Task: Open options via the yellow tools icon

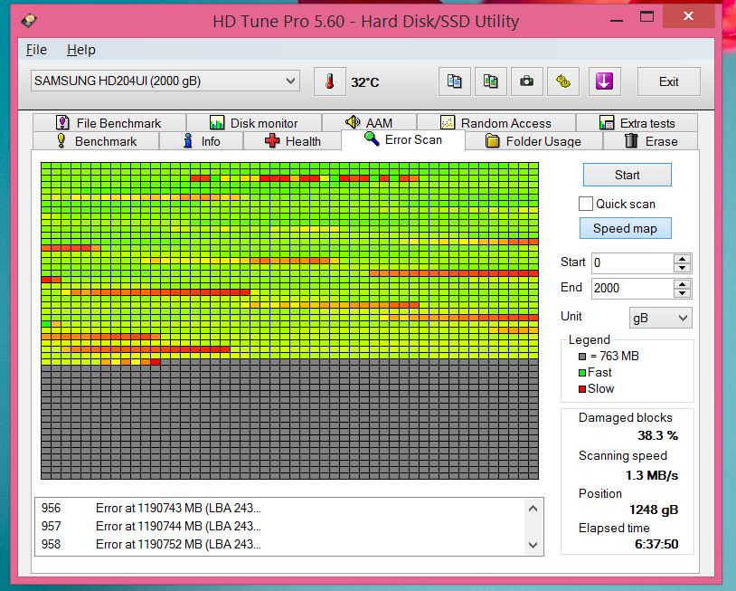Action: click(x=562, y=81)
